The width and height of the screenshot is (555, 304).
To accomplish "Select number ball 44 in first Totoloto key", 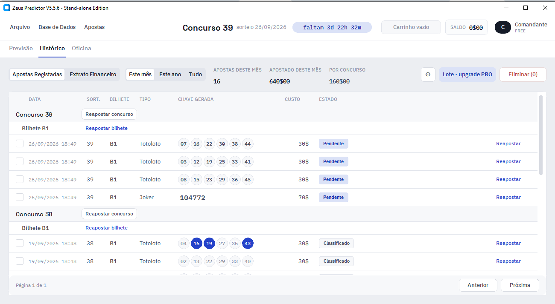I will point(248,144).
